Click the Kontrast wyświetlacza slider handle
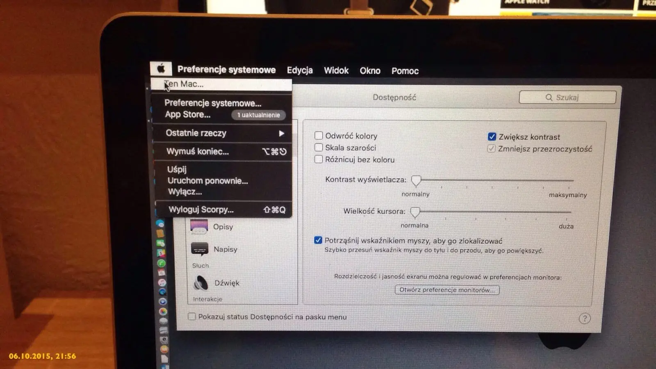 (416, 180)
